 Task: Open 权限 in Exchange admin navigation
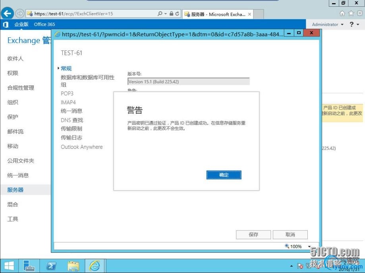click(x=13, y=73)
